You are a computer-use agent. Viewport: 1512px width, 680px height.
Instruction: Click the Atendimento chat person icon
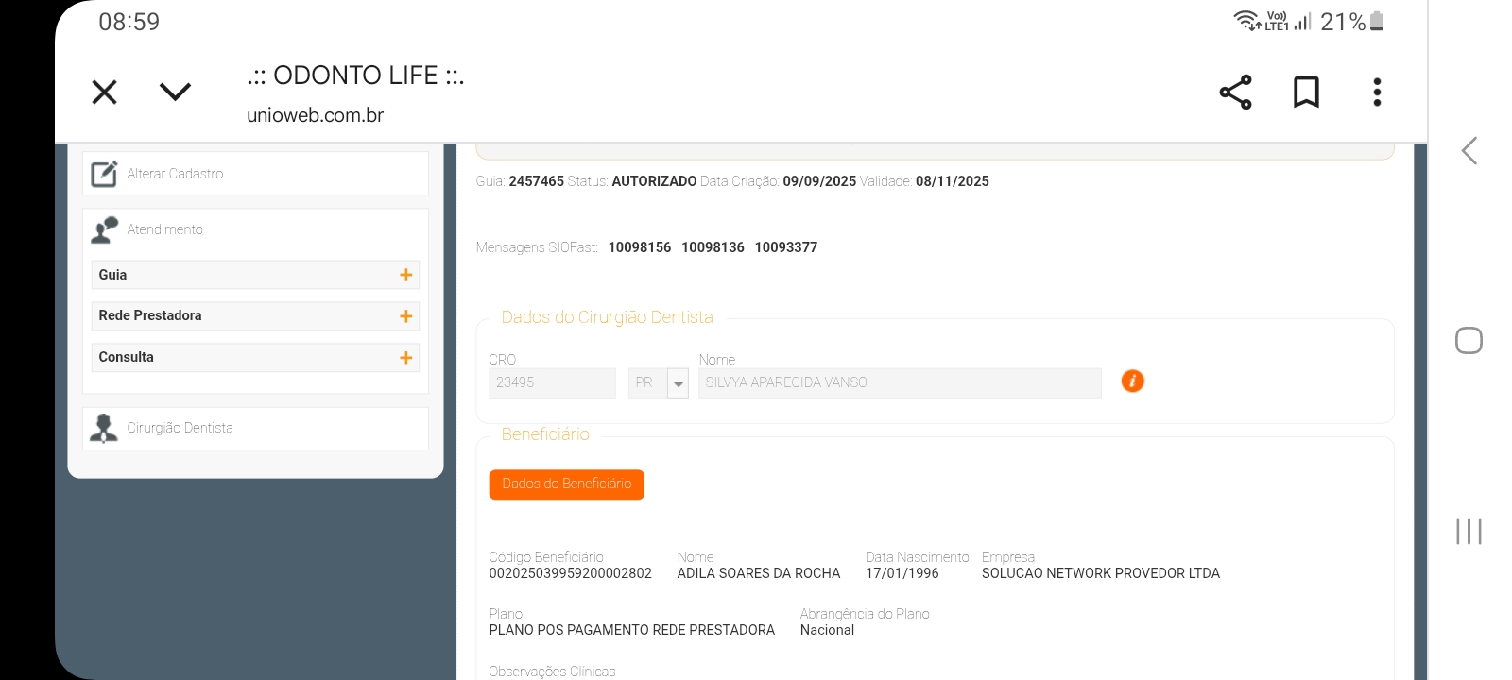(104, 229)
